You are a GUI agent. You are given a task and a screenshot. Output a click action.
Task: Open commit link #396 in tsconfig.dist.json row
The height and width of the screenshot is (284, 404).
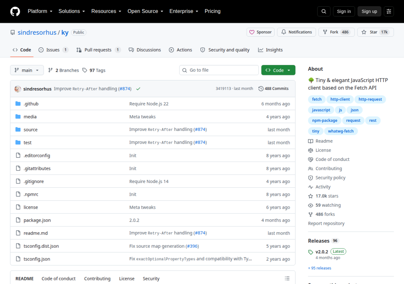point(192,246)
